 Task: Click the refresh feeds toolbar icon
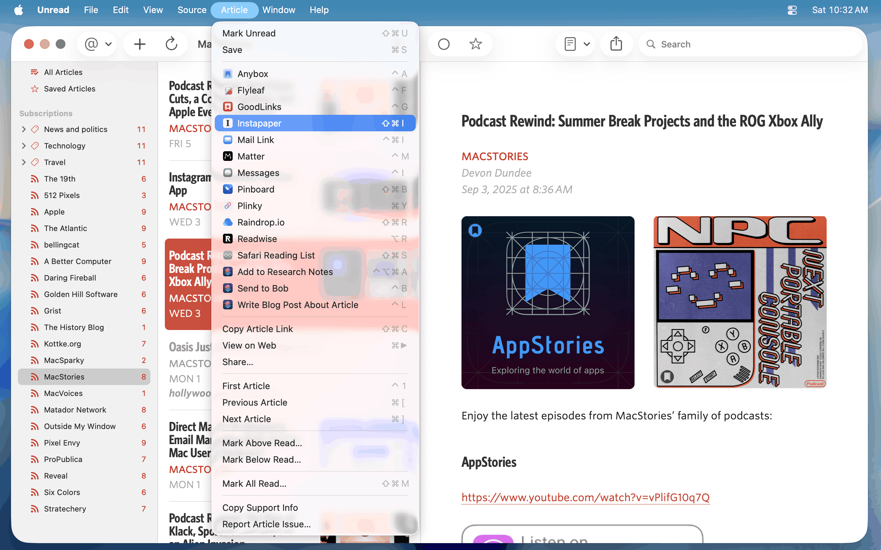171,44
